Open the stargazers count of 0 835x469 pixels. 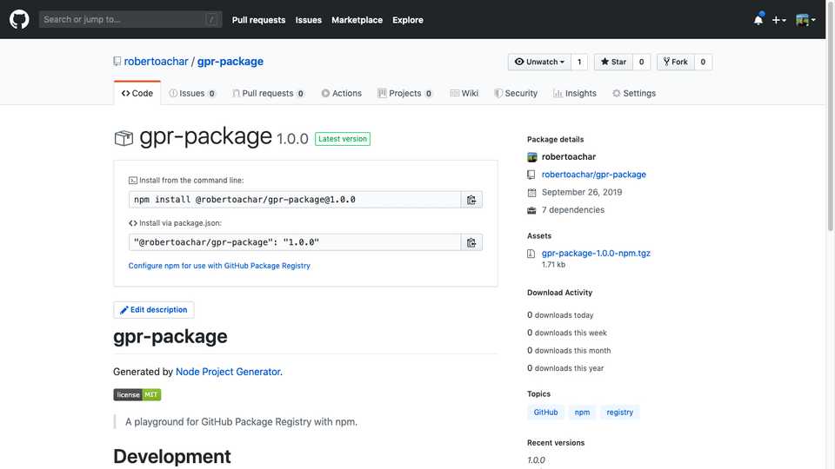click(x=641, y=62)
